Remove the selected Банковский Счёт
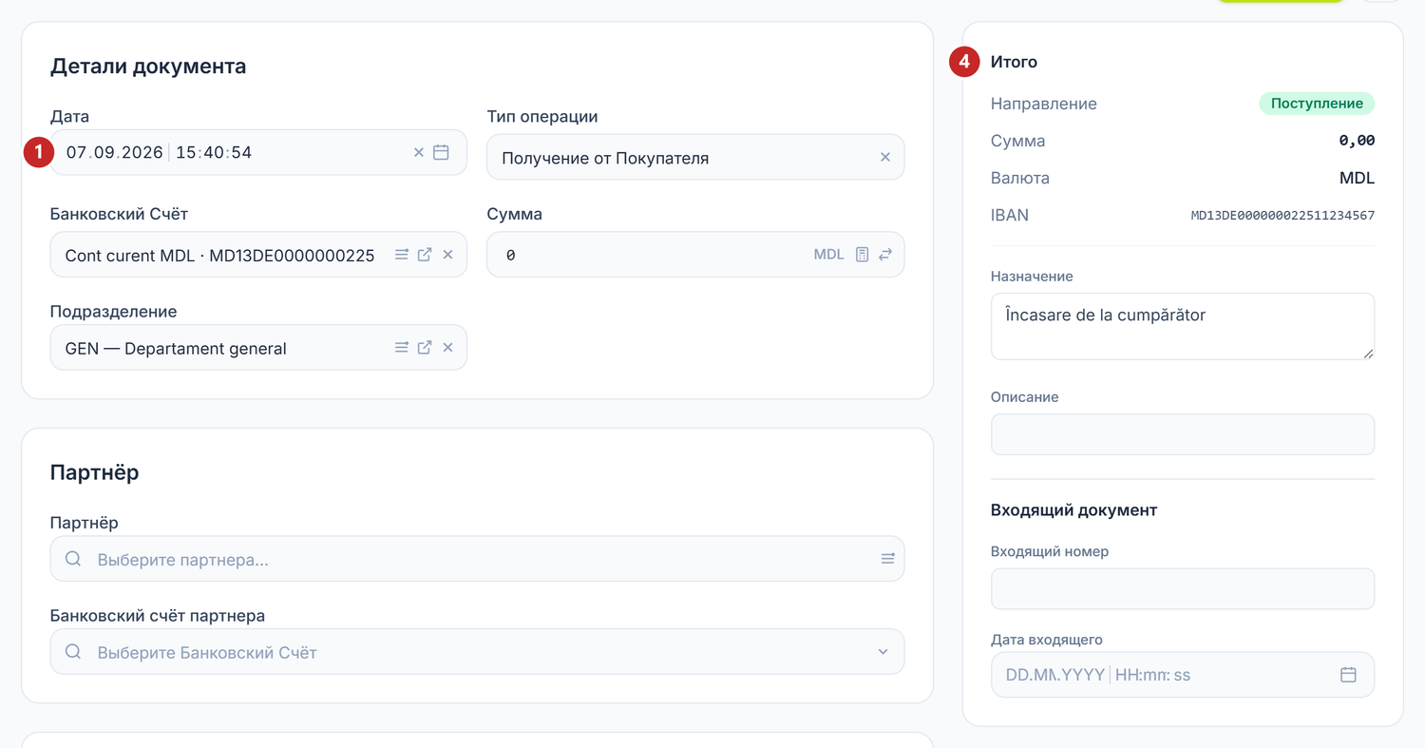 click(447, 255)
